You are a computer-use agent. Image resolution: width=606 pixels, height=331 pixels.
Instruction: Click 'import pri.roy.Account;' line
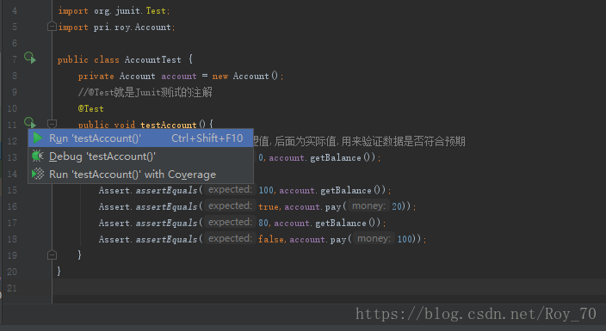[x=116, y=27]
